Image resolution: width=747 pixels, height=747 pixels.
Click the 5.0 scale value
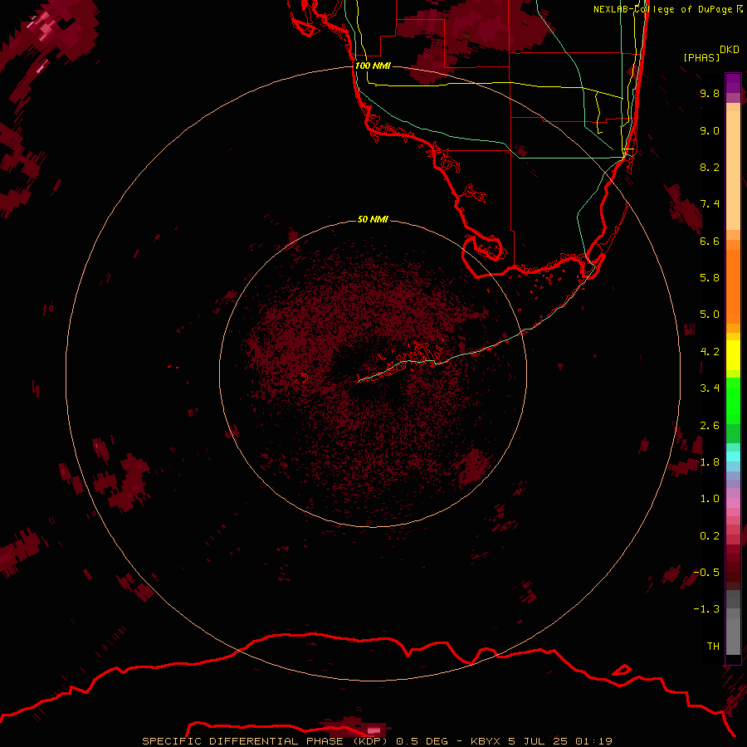[710, 315]
